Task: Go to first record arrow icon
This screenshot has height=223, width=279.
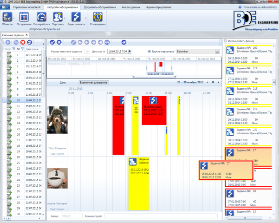Action: [x=80, y=42]
